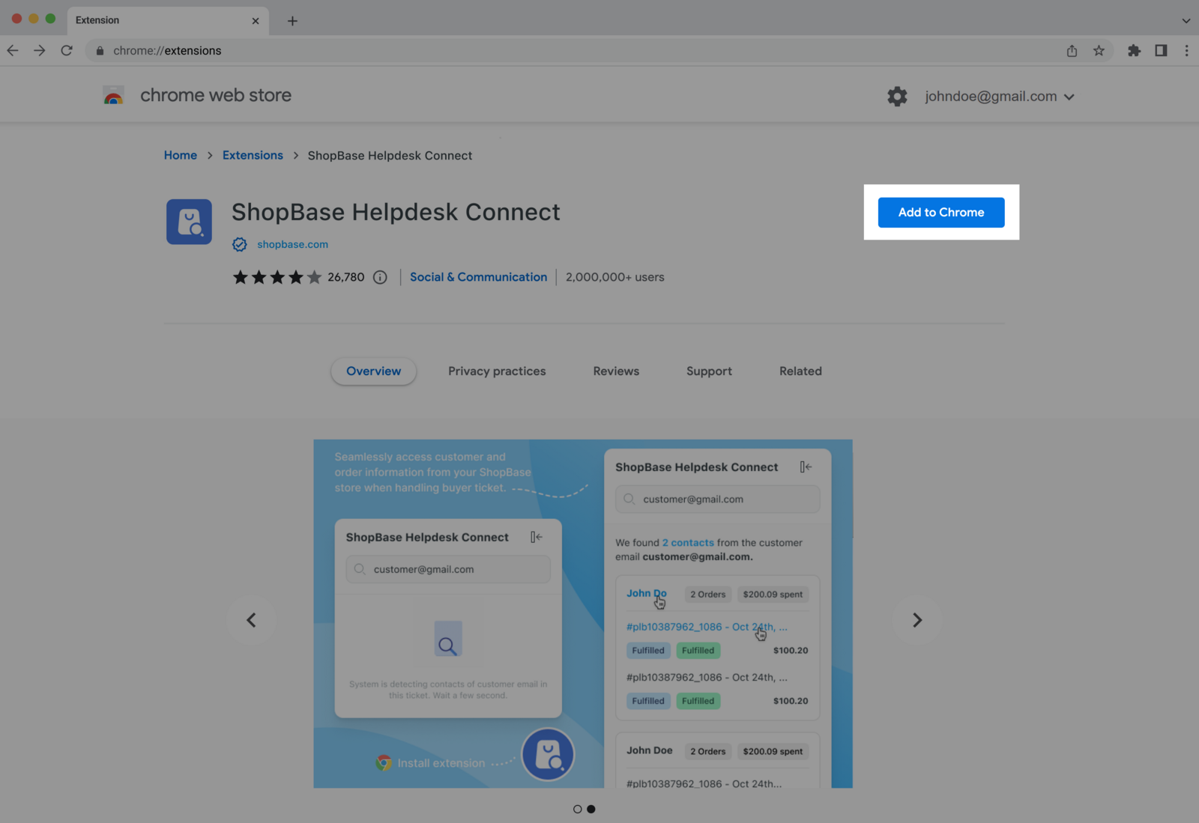The image size is (1199, 823).
Task: Open the settings gear icon
Action: [x=897, y=96]
